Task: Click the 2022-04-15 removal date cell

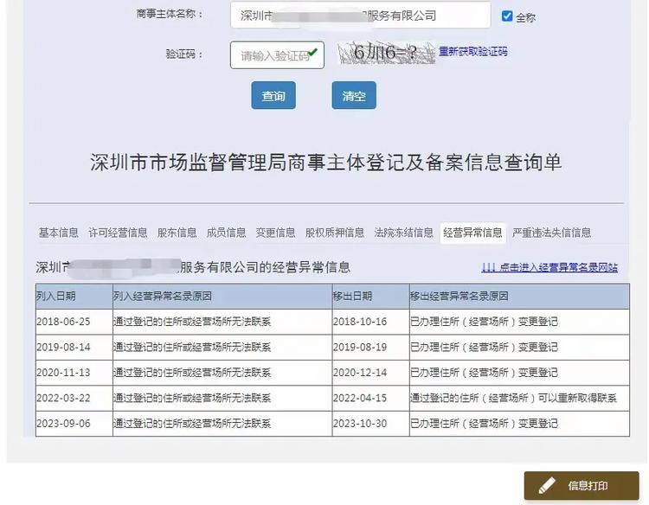Action: coord(371,399)
